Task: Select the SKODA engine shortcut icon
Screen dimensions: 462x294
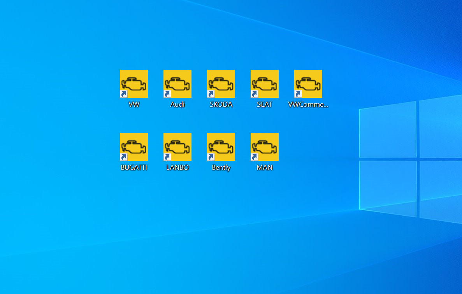Action: (x=221, y=84)
